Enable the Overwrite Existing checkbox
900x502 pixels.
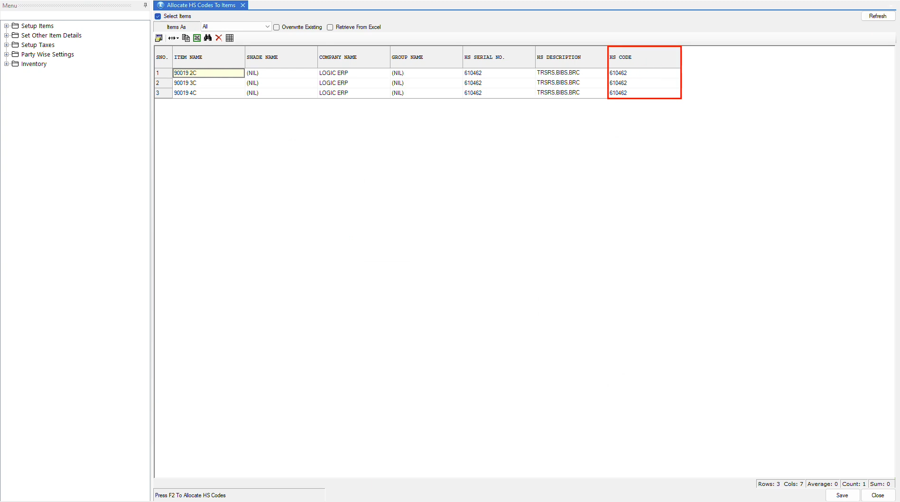pyautogui.click(x=277, y=27)
